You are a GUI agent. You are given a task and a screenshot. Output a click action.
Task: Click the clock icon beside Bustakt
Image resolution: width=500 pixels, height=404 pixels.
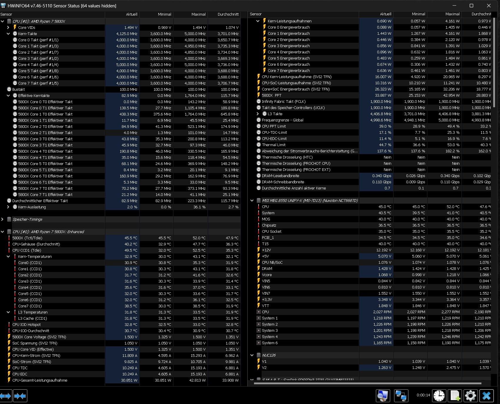point(9,89)
